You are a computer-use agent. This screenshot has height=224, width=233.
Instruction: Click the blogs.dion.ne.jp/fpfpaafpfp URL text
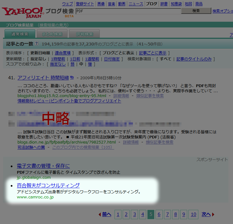67,142
